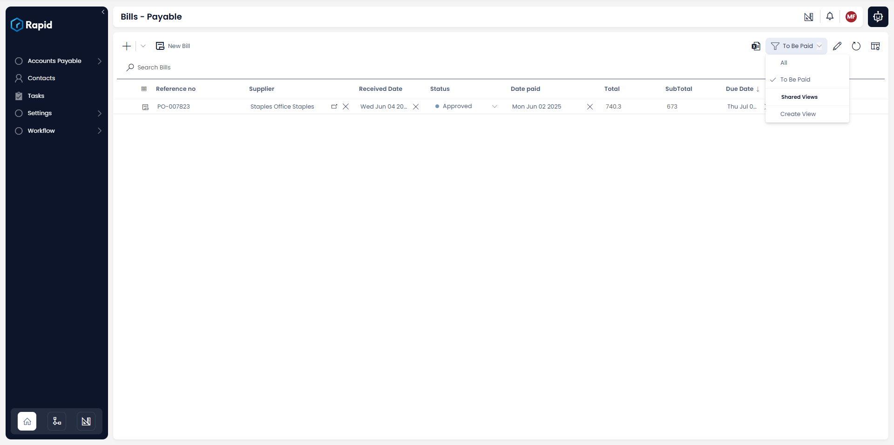Refresh the bills list

tap(856, 46)
